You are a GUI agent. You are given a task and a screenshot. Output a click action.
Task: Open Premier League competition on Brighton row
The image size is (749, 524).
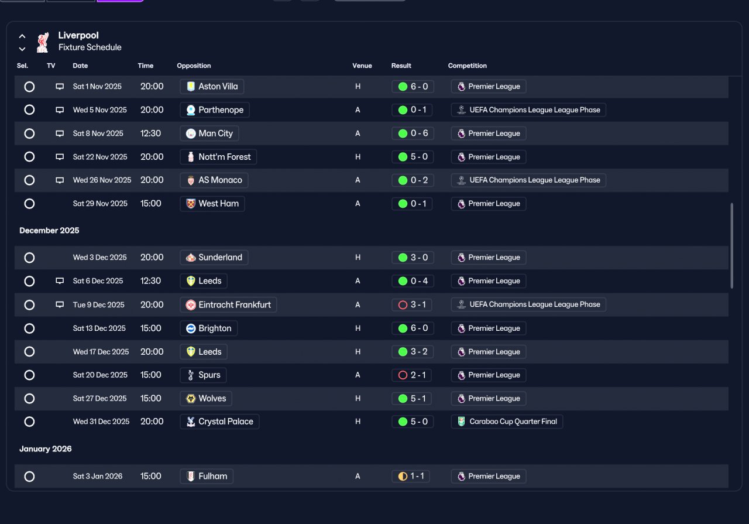[x=489, y=328]
